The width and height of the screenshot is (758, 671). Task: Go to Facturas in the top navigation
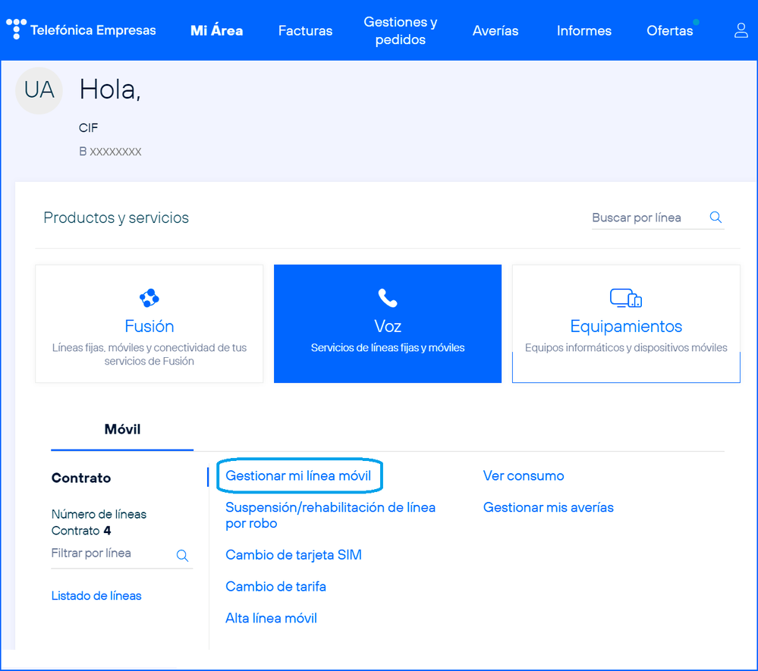tap(305, 31)
